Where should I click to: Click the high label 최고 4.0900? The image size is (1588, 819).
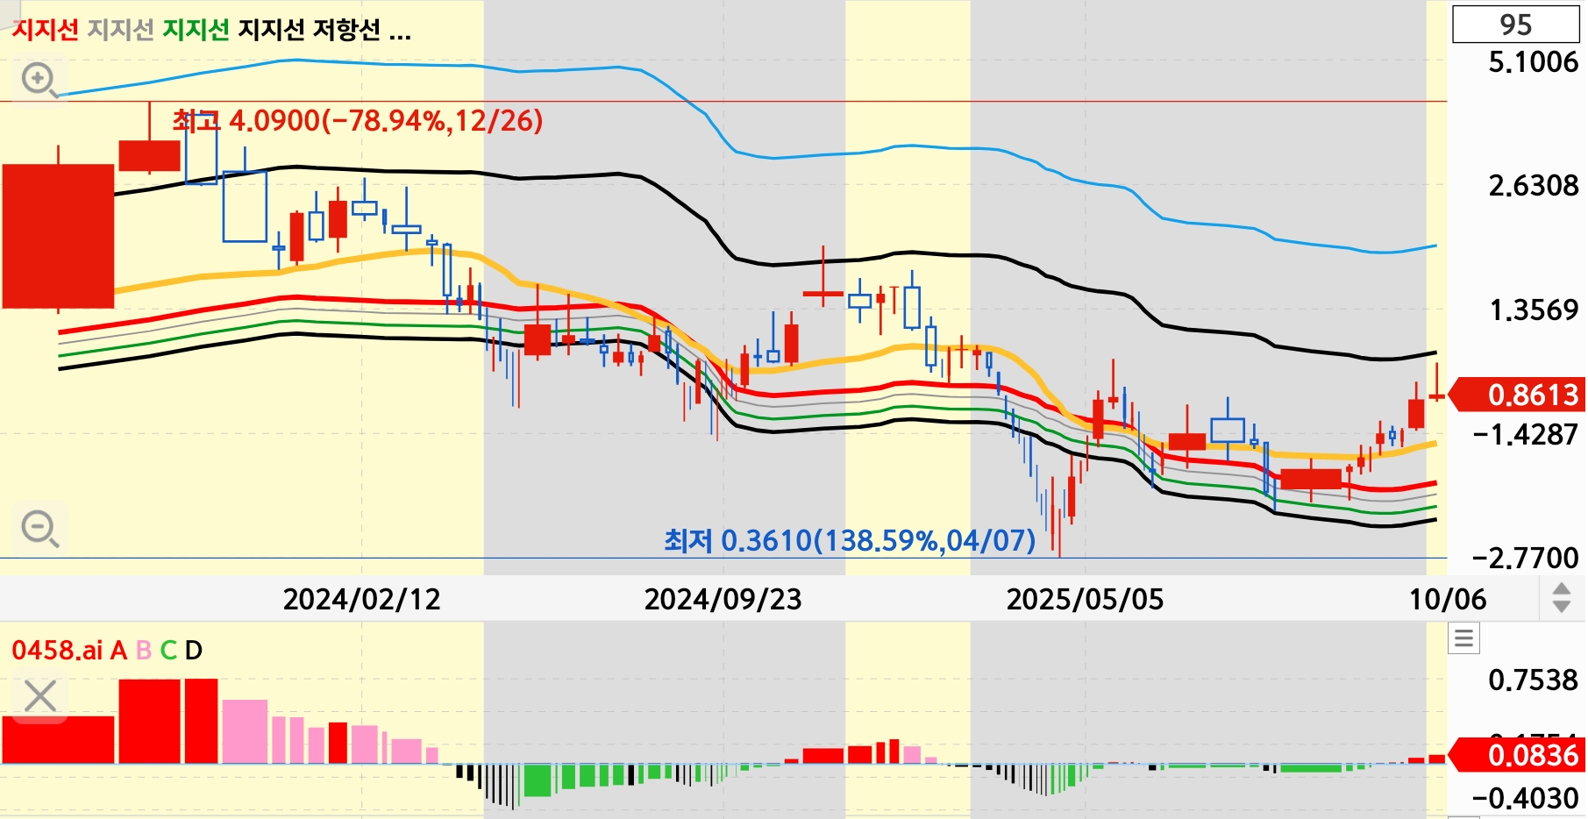coord(358,120)
